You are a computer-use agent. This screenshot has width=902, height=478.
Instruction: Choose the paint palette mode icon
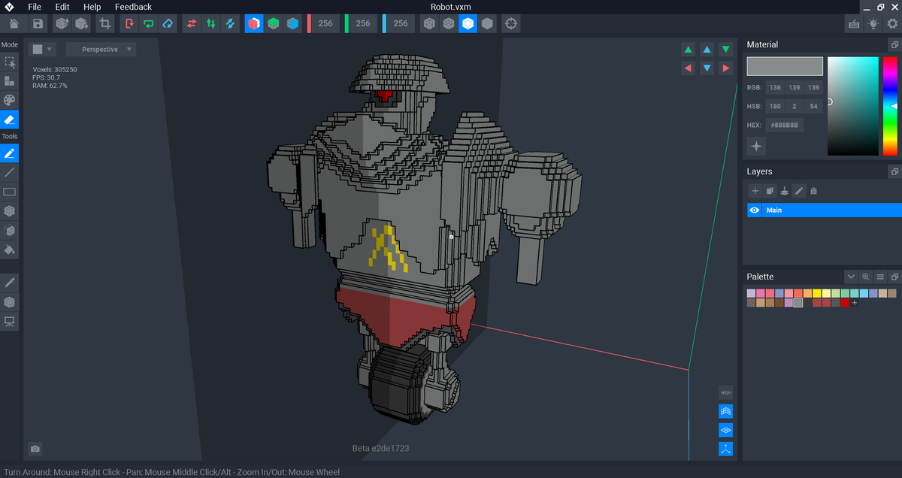coord(10,100)
